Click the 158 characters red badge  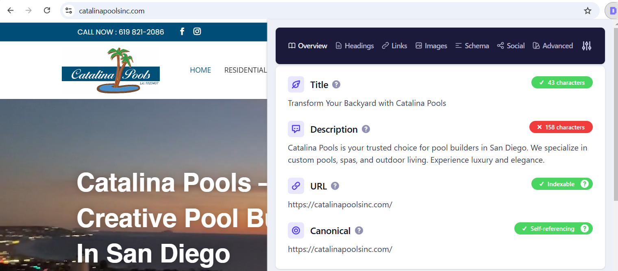[561, 127]
